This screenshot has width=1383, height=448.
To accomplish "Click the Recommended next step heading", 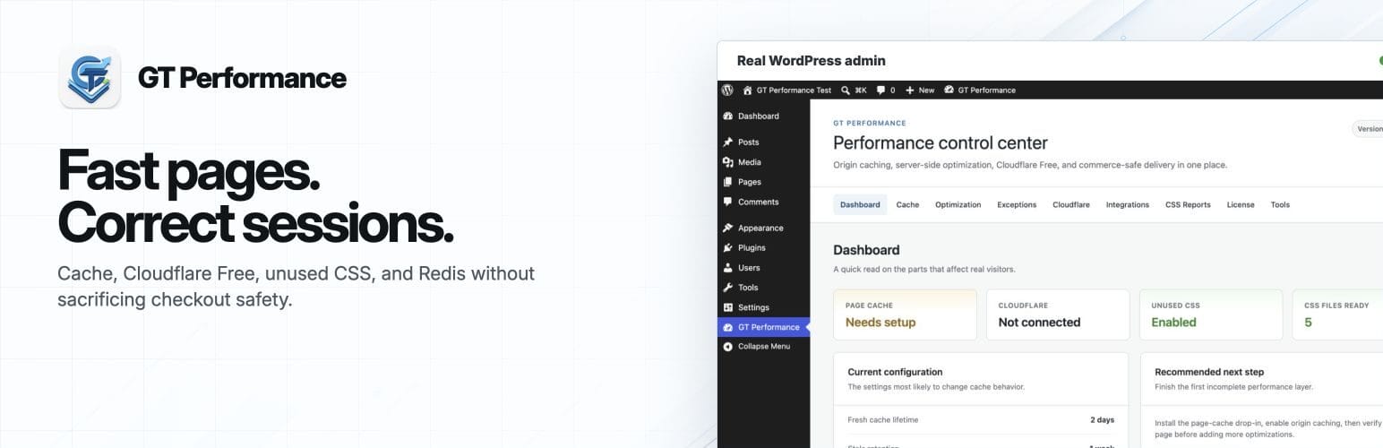I will coord(1209,372).
